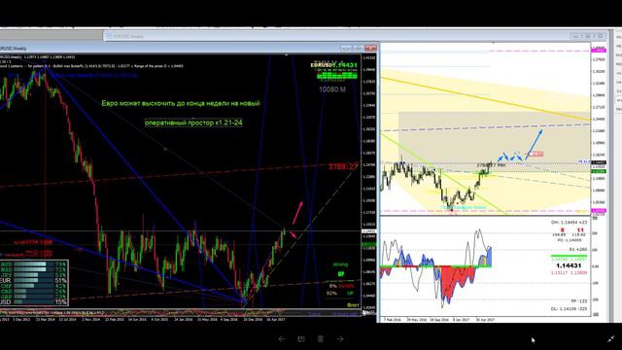Image resolution: width=622 pixels, height=350 pixels.
Task: Click the EURUSD,Weekly title of the left chart
Action: tap(14, 49)
